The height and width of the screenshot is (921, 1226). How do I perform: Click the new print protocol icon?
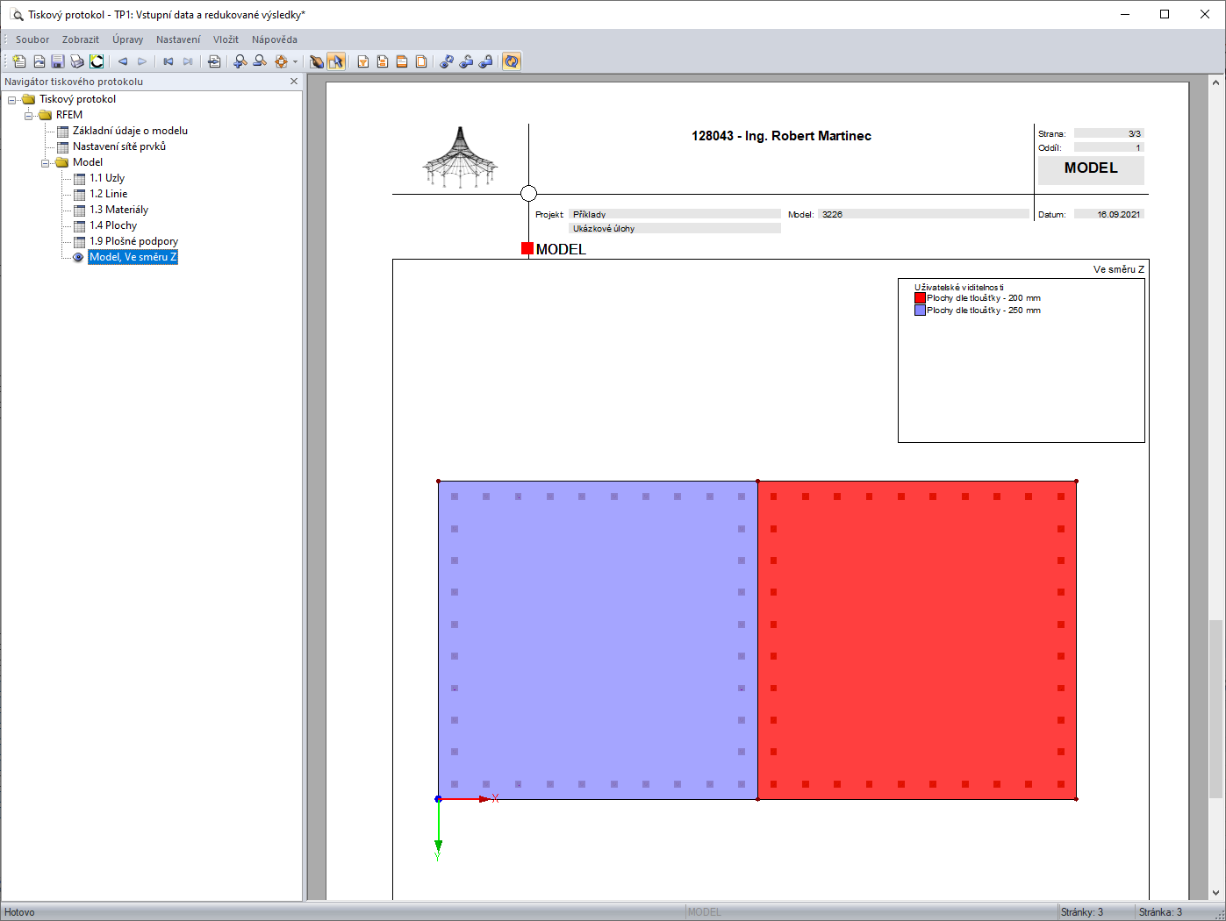pyautogui.click(x=19, y=61)
